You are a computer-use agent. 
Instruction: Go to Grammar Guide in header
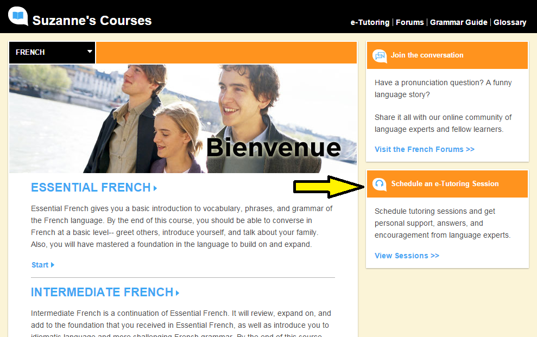pyautogui.click(x=459, y=23)
